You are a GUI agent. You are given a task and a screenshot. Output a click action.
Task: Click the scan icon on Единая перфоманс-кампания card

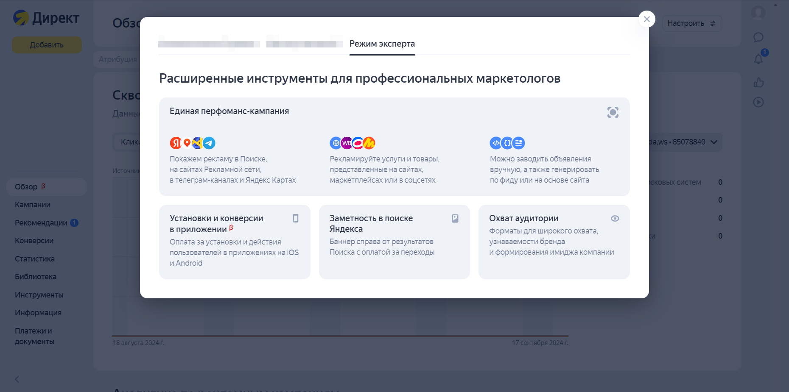(x=613, y=112)
